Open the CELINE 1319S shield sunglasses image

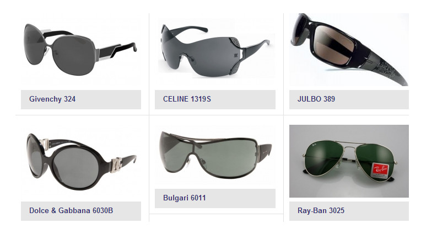coord(215,51)
